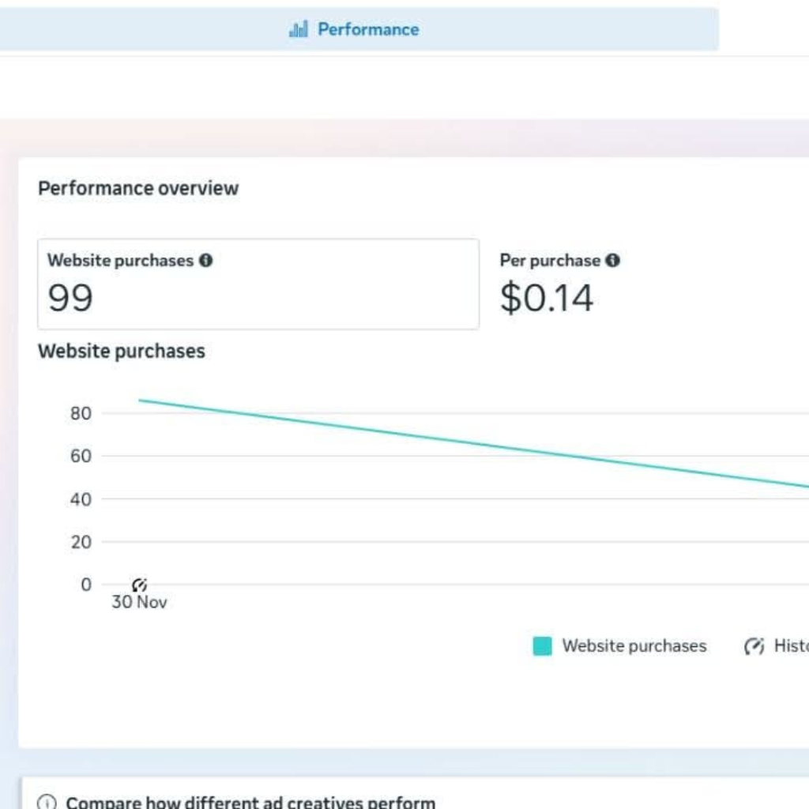Click the $0.14 per purchase value
Viewport: 809px width, 809px height.
pos(546,299)
